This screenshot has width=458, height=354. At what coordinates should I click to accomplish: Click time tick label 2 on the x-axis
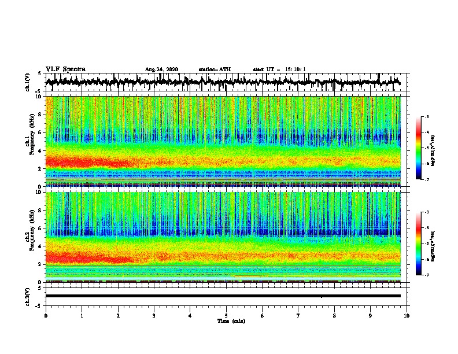(x=118, y=316)
